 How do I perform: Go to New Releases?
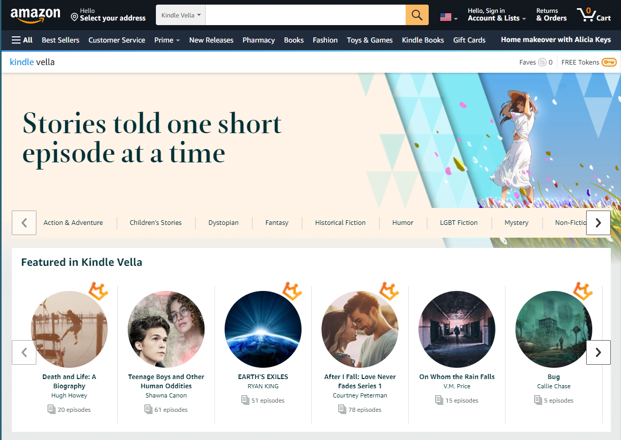coord(211,40)
